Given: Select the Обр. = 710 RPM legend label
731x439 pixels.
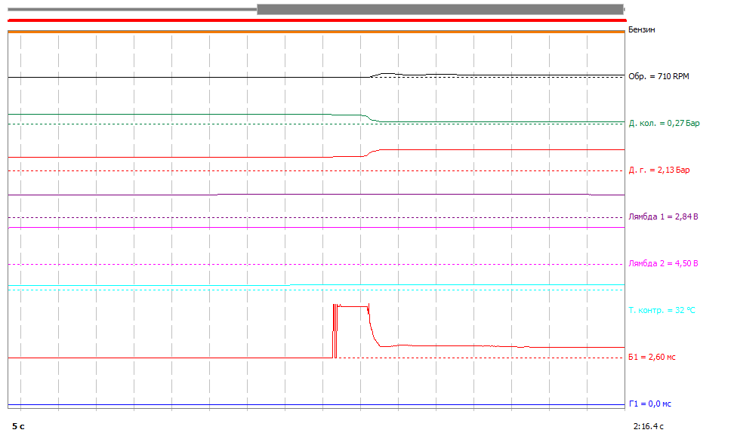Looking at the screenshot, I should tap(659, 77).
